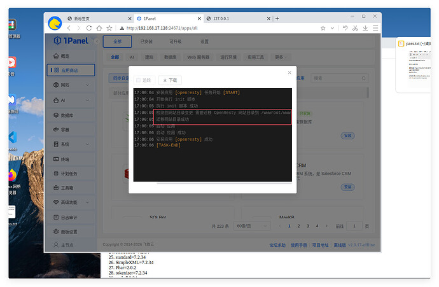Open 数据库 database section
The width and height of the screenshot is (439, 287).
67,115
